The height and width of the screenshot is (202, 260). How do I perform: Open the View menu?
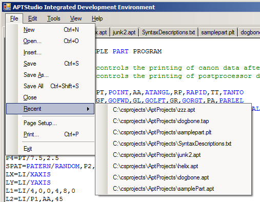tap(76, 18)
